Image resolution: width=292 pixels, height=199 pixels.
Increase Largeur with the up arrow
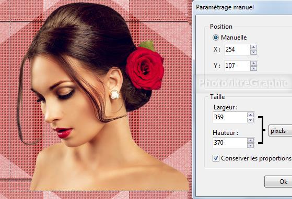click(x=250, y=115)
